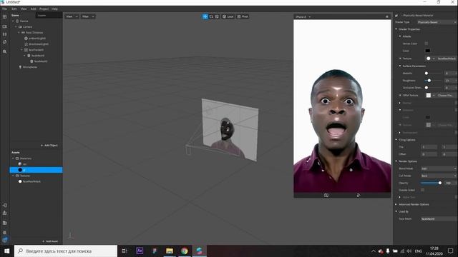Open Chrome from the Windows taskbar

point(185,251)
